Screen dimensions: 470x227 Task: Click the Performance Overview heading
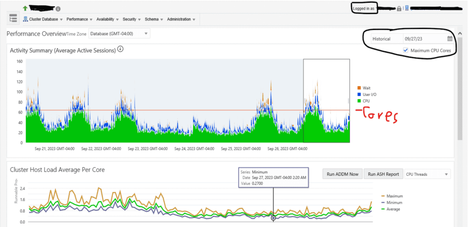coord(36,33)
